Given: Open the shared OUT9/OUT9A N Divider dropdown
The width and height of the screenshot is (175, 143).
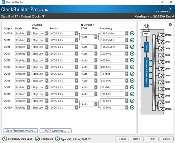Looking at the screenshot, I should click(89, 104).
